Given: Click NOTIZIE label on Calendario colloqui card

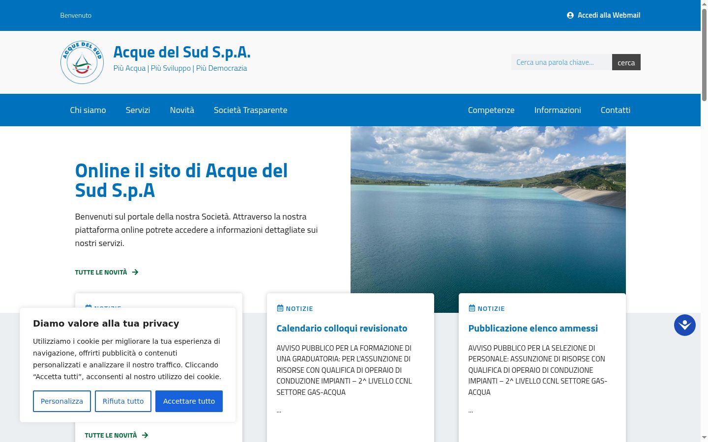Looking at the screenshot, I should tap(299, 308).
